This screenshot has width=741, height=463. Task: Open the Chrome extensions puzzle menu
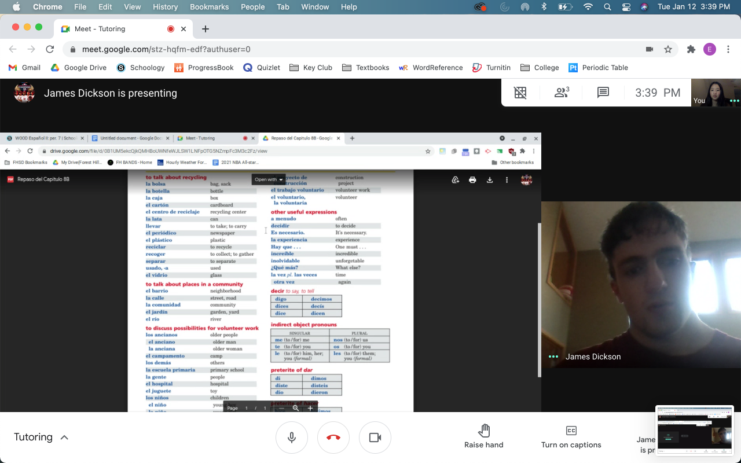click(x=691, y=49)
